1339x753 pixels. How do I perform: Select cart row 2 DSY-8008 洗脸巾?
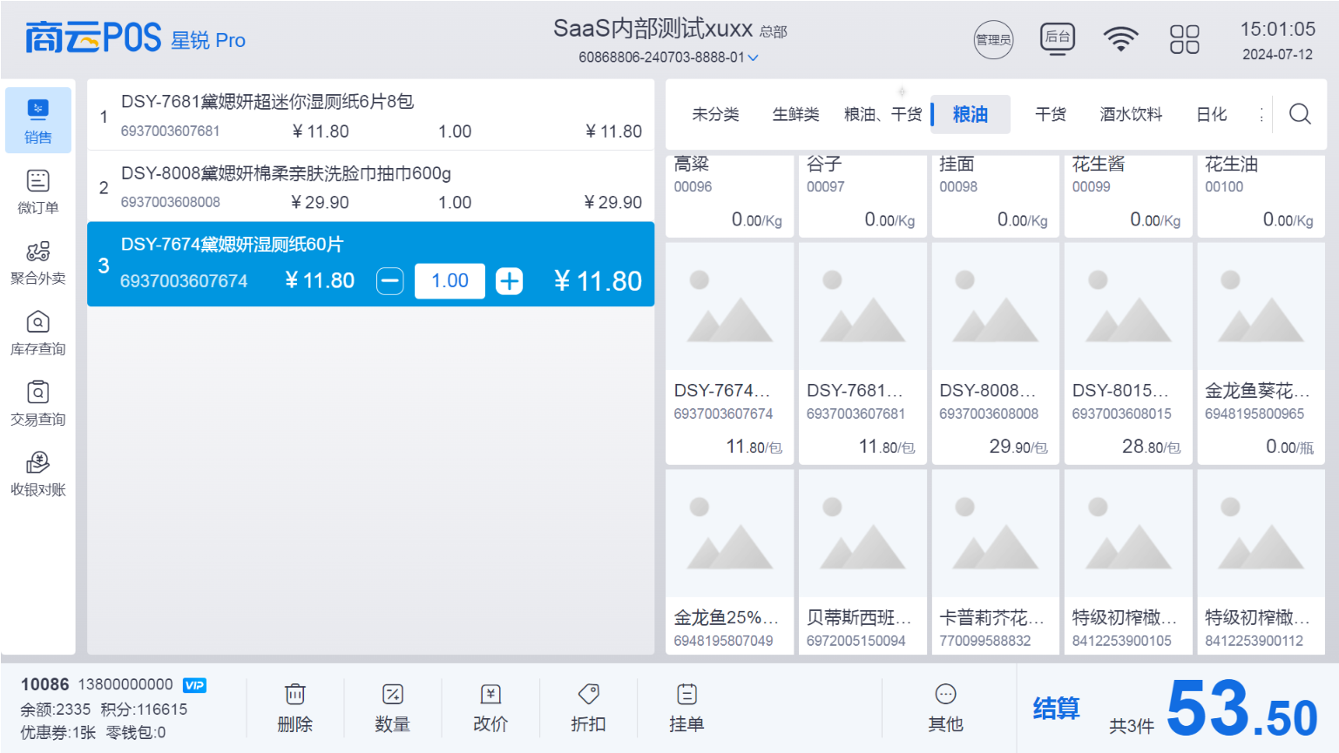(x=370, y=187)
